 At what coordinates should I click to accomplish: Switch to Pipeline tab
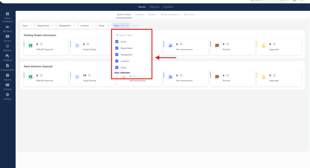click(152, 14)
